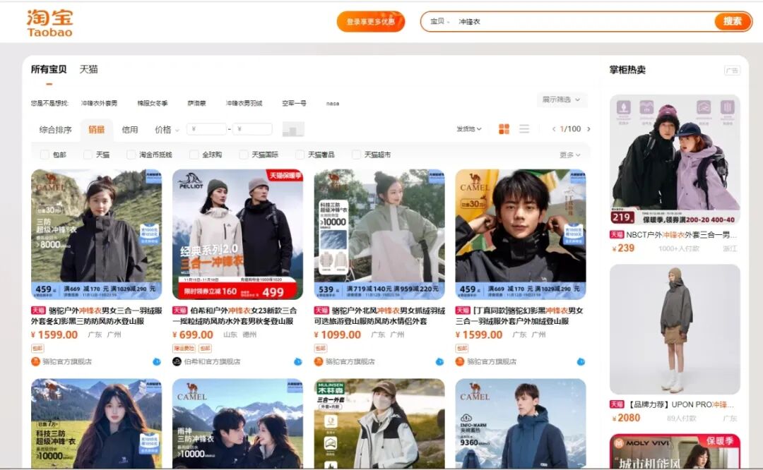Enable 全球购 checkbox

point(194,155)
